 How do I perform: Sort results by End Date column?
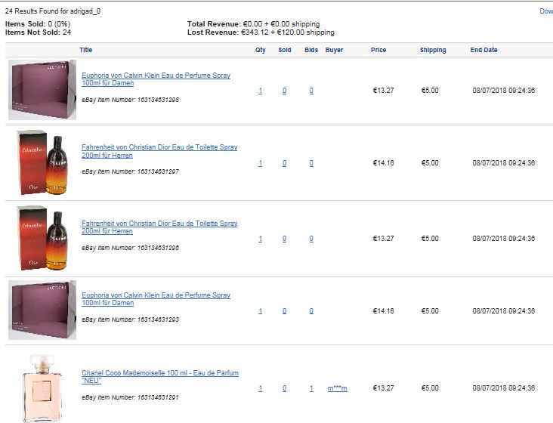pyautogui.click(x=483, y=50)
